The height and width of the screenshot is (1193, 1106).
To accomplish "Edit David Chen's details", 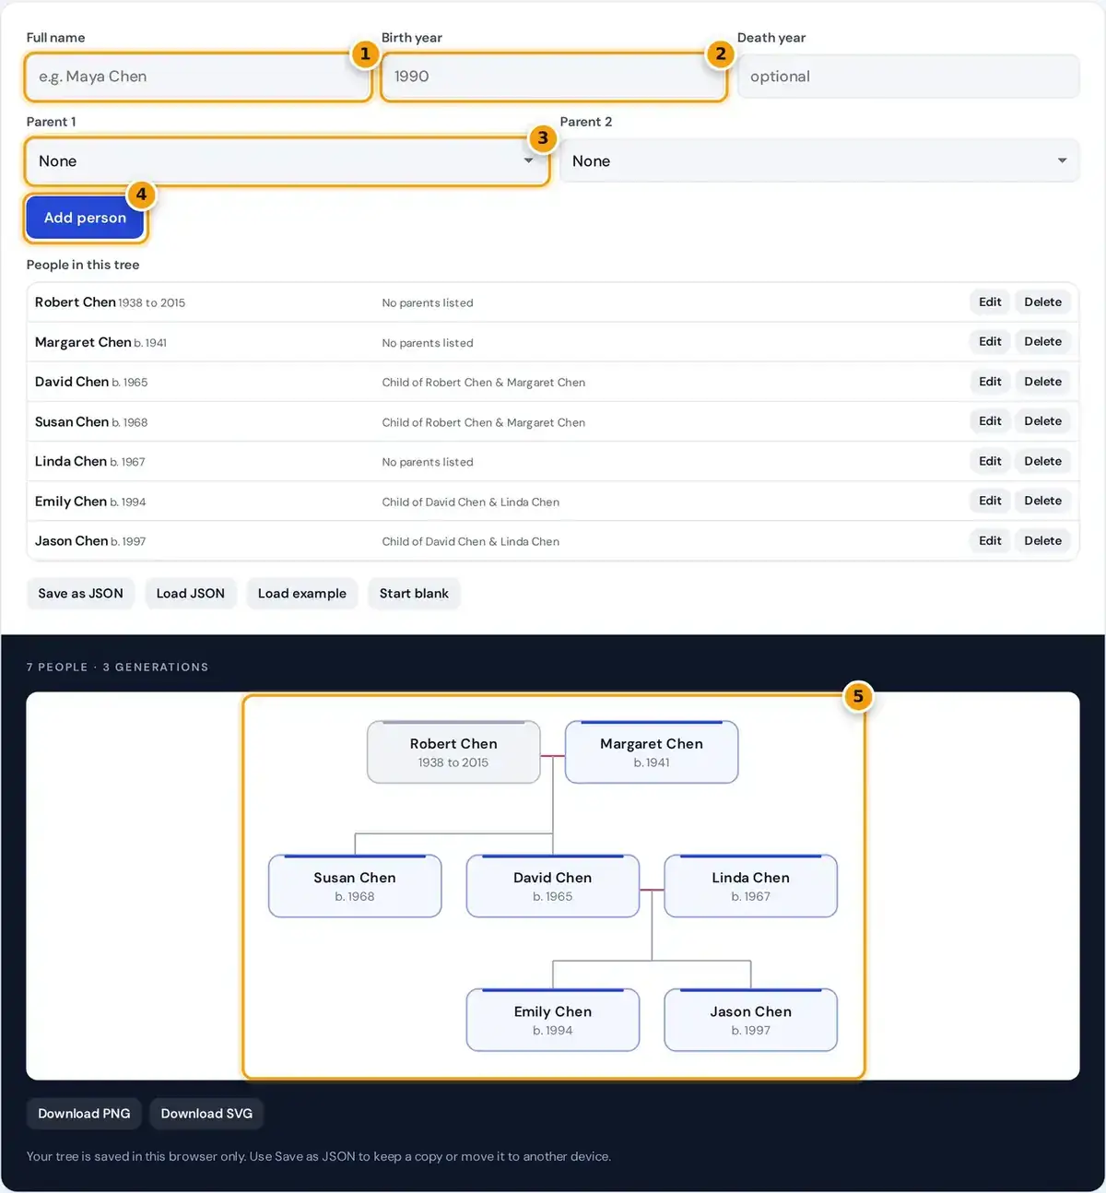I will 990,382.
